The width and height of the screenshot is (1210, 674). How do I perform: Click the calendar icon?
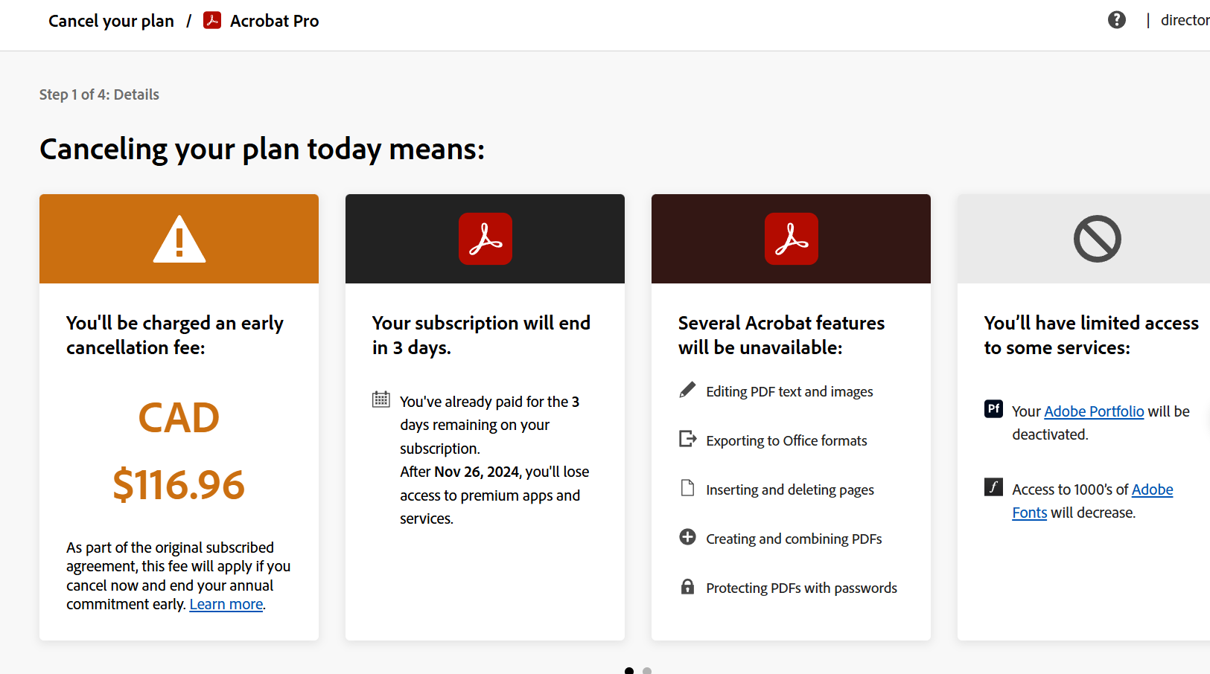[381, 399]
